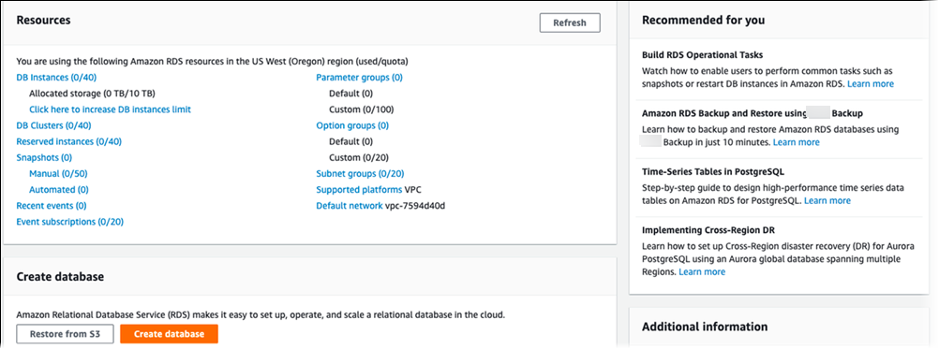Image resolution: width=939 pixels, height=349 pixels.
Task: Select Default (0) under Parameter groups
Action: coord(350,94)
